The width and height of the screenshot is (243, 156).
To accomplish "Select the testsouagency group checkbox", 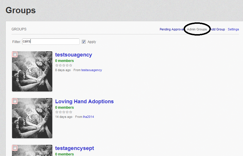I will [15, 54].
